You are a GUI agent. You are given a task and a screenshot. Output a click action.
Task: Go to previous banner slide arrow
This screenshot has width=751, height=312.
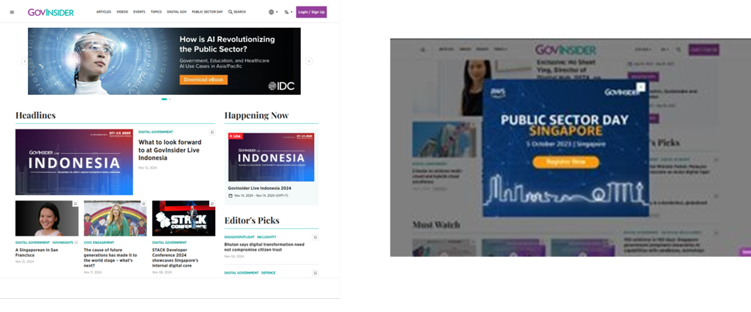click(24, 61)
